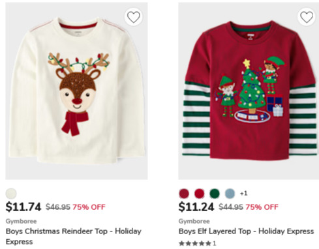Screen dimensions: 319x249
Task: Show more colors via the +1 link
Action: (x=243, y=193)
